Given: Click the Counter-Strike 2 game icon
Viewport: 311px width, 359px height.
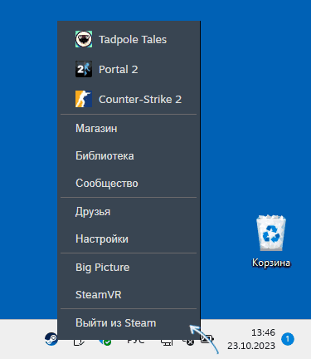Looking at the screenshot, I should coord(84,99).
